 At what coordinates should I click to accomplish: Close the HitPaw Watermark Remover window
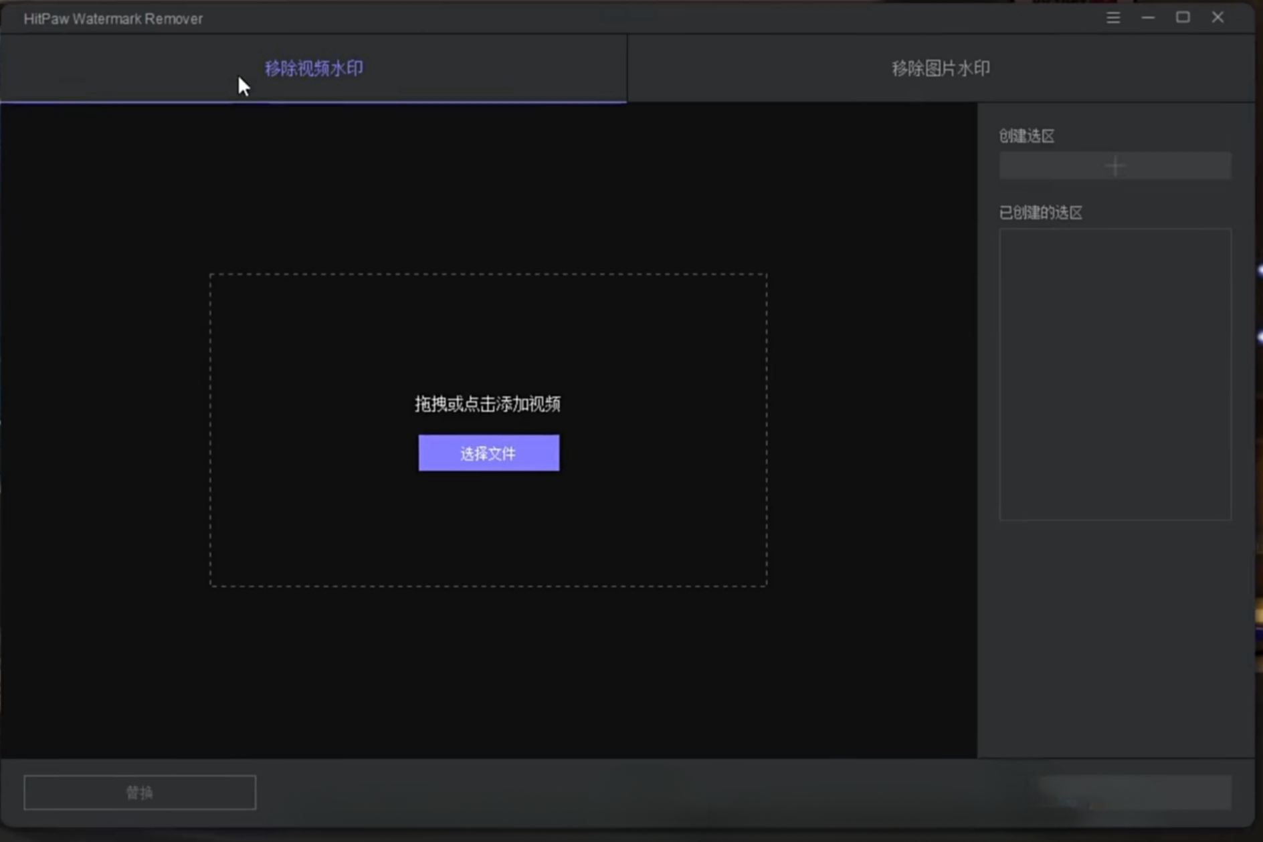tap(1218, 18)
